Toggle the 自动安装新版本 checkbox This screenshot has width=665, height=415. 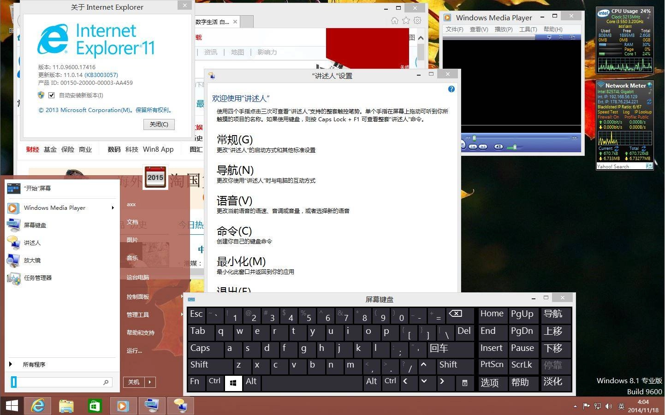(52, 95)
